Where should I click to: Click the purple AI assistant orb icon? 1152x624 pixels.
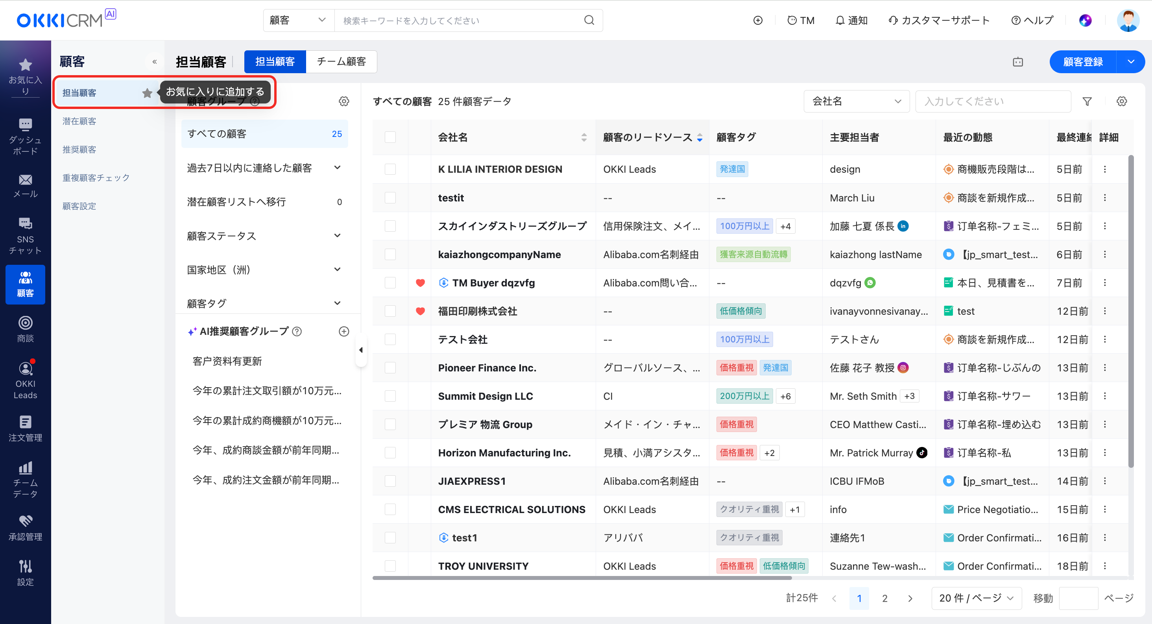click(1085, 20)
